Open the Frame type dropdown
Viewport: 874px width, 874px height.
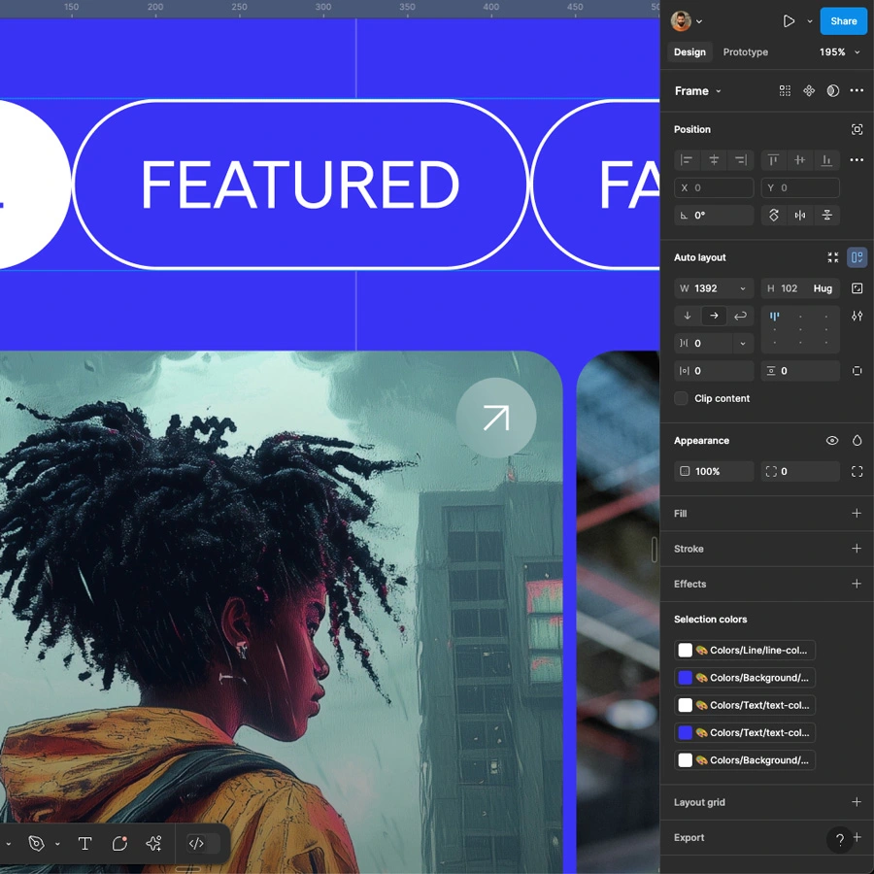[697, 91]
